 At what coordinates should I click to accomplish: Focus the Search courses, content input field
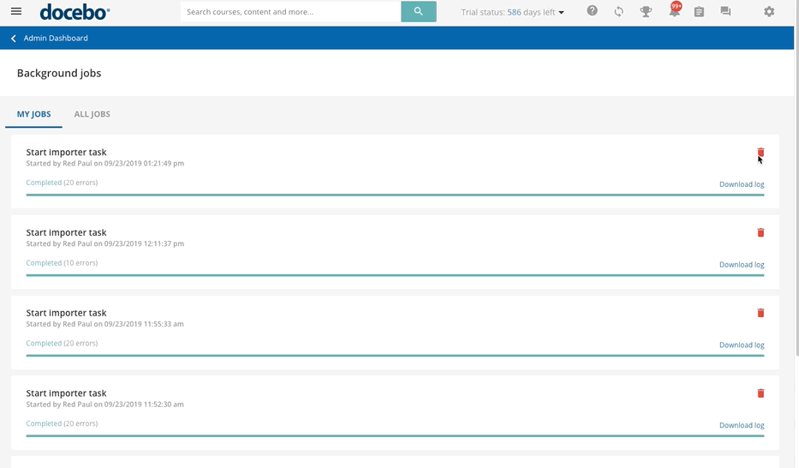[x=290, y=12]
